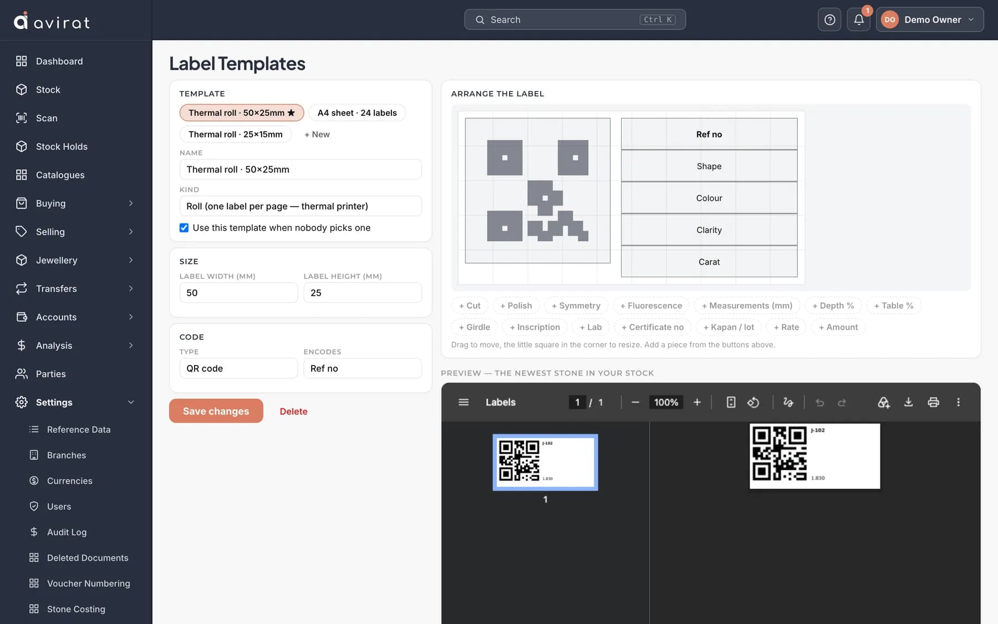
Task: Expand the Selling menu
Action: click(76, 232)
